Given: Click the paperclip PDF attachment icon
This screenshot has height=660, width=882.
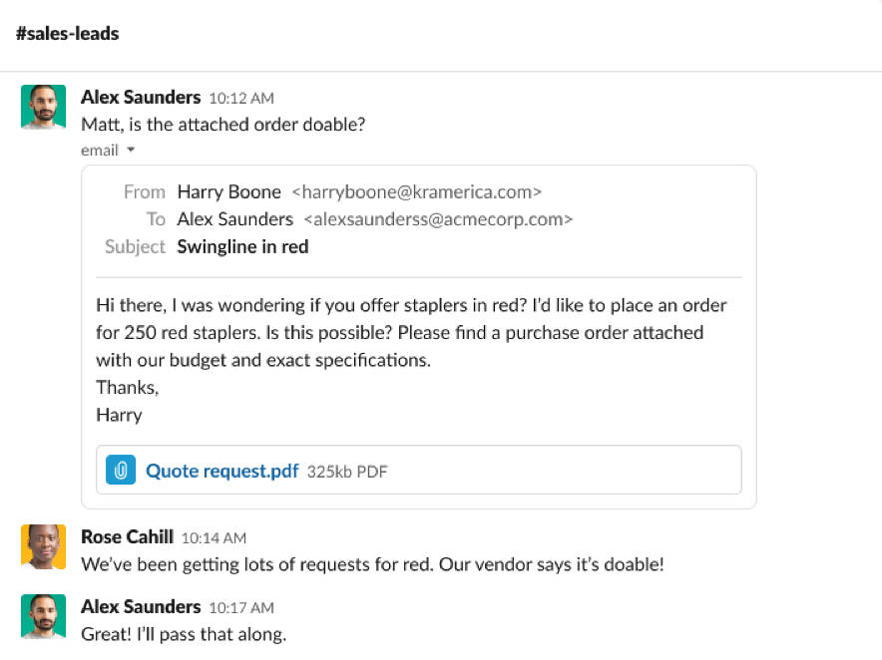Looking at the screenshot, I should point(121,471).
